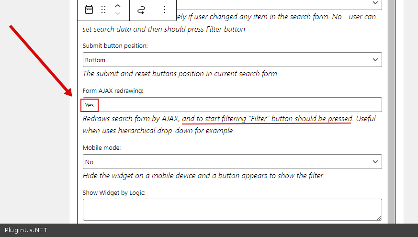Click the chevron on the Mobile mode select

tap(375, 162)
